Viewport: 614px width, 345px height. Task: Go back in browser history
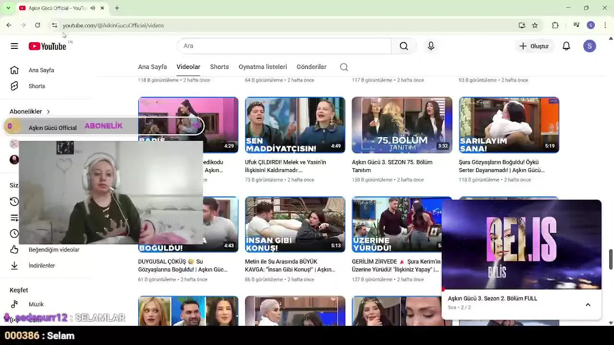9,25
